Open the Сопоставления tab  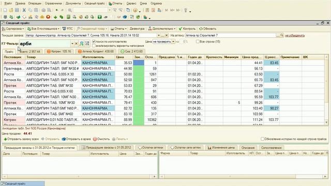(271, 148)
